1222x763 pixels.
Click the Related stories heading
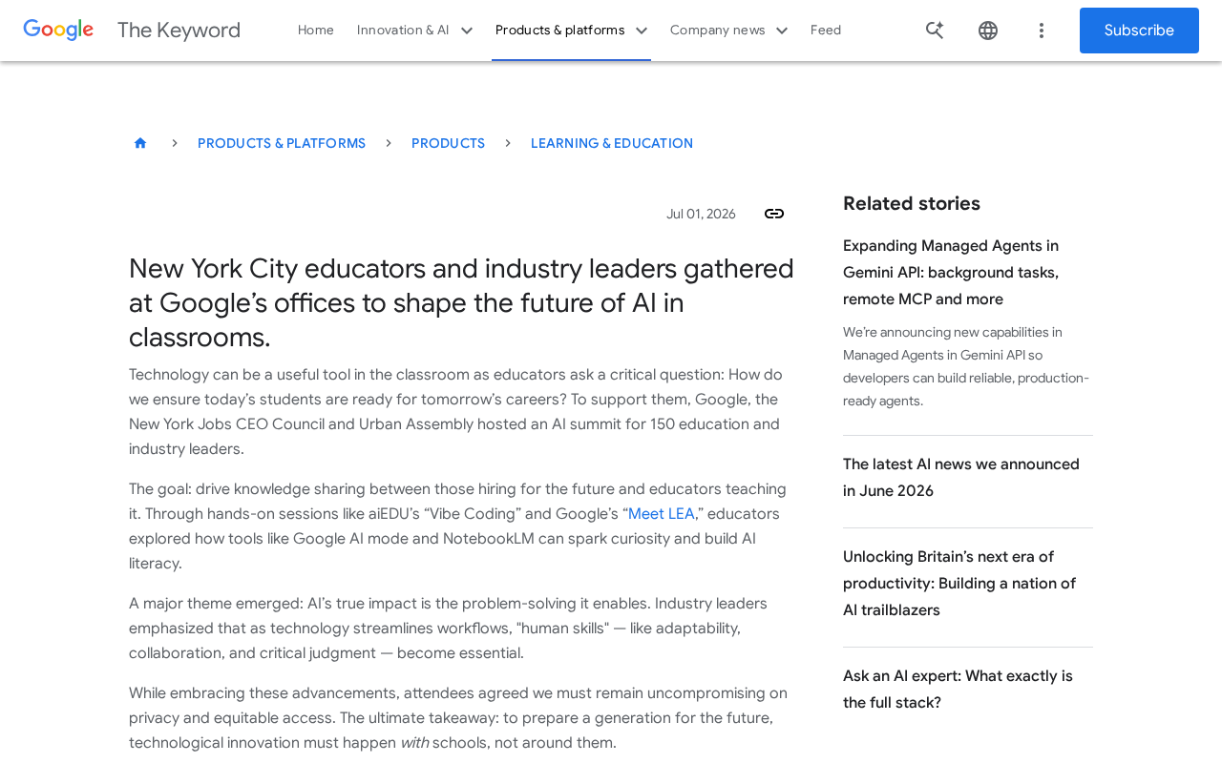click(912, 203)
